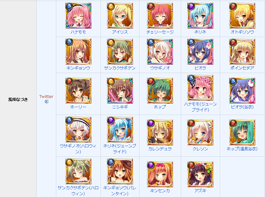This screenshot has height=197, width=265.
Task: Open the ホーリー character portrait
Action: coord(78,91)
